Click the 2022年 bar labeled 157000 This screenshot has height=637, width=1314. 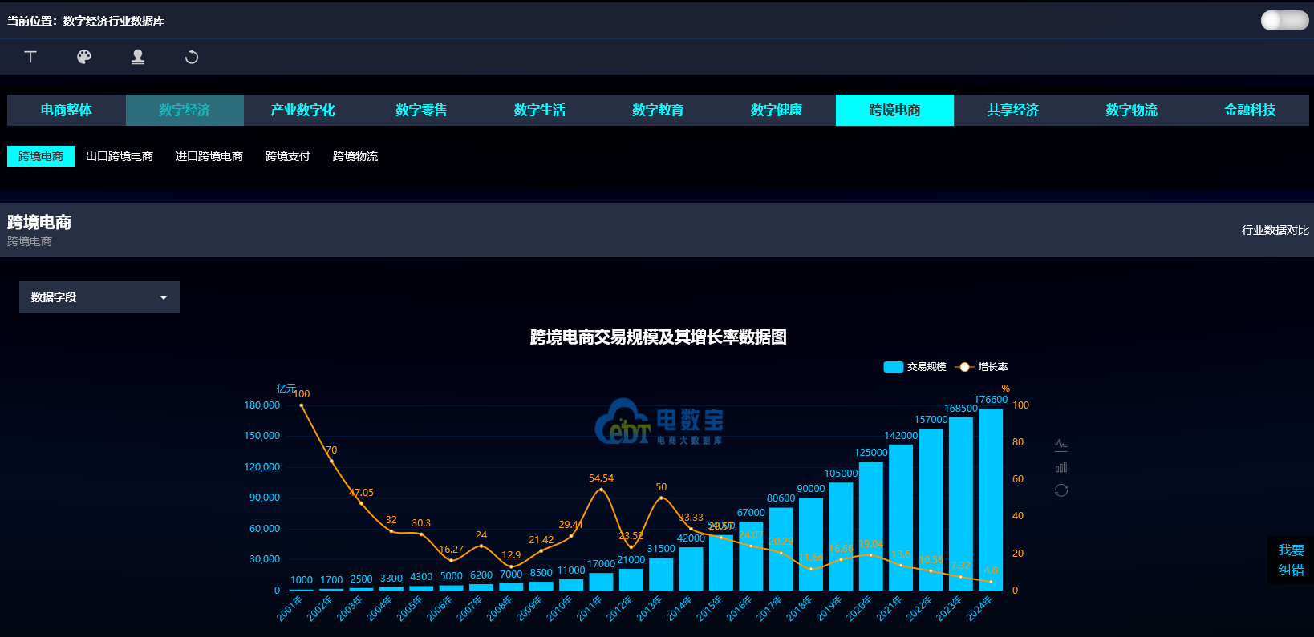click(931, 510)
